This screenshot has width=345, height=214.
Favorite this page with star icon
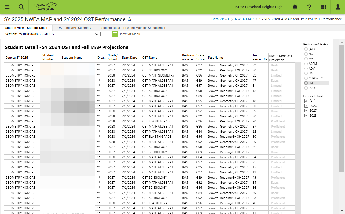coord(129,20)
